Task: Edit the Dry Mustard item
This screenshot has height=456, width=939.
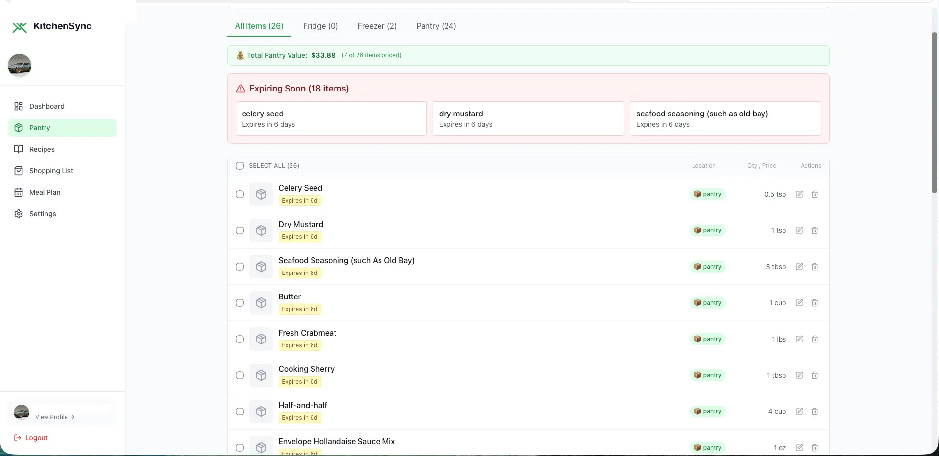Action: coord(799,230)
